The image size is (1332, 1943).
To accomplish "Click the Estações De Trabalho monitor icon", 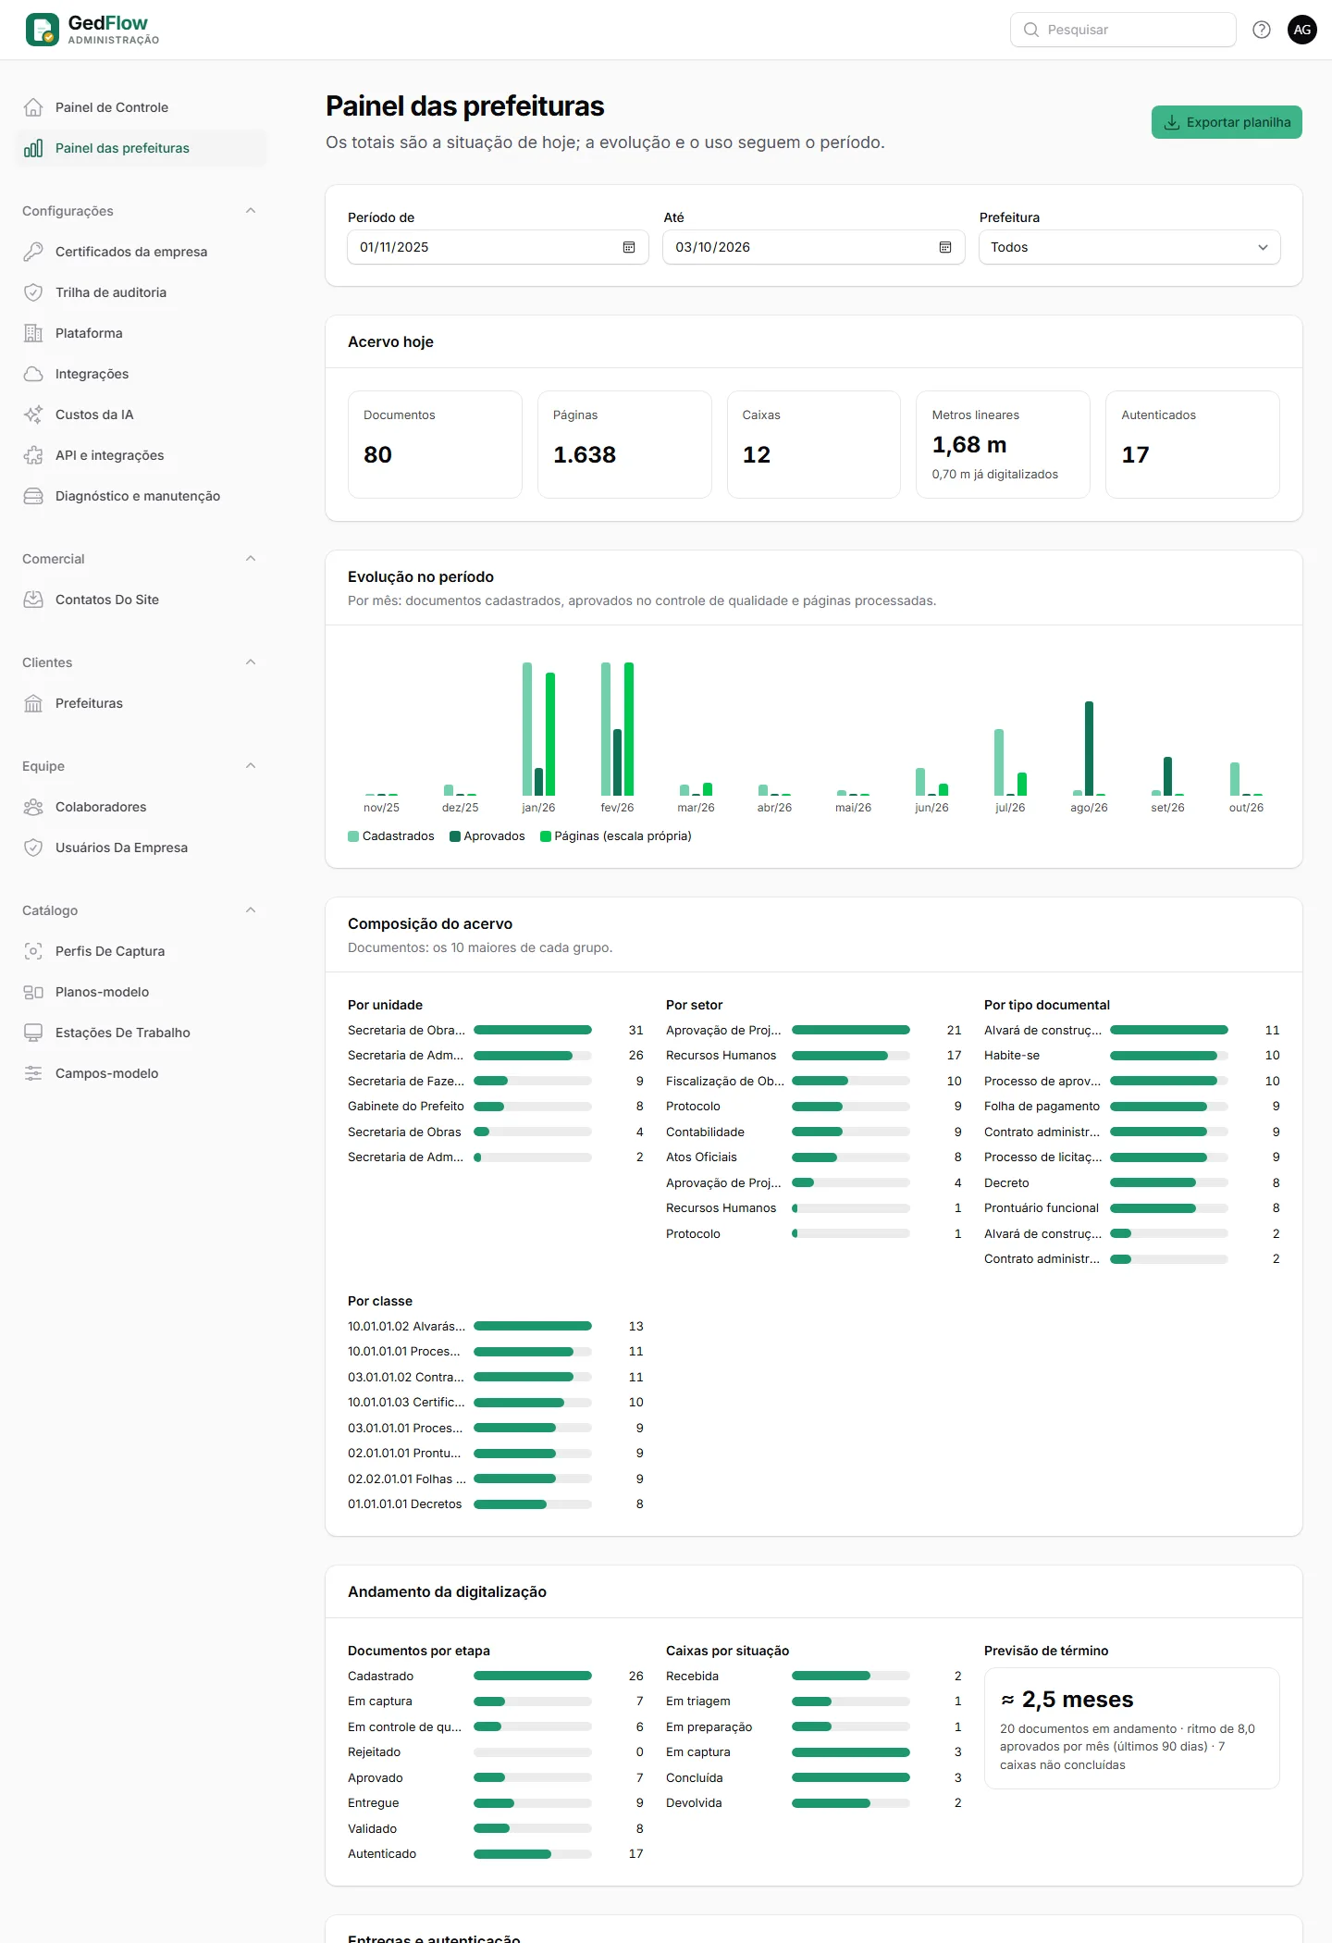I will (x=33, y=1033).
